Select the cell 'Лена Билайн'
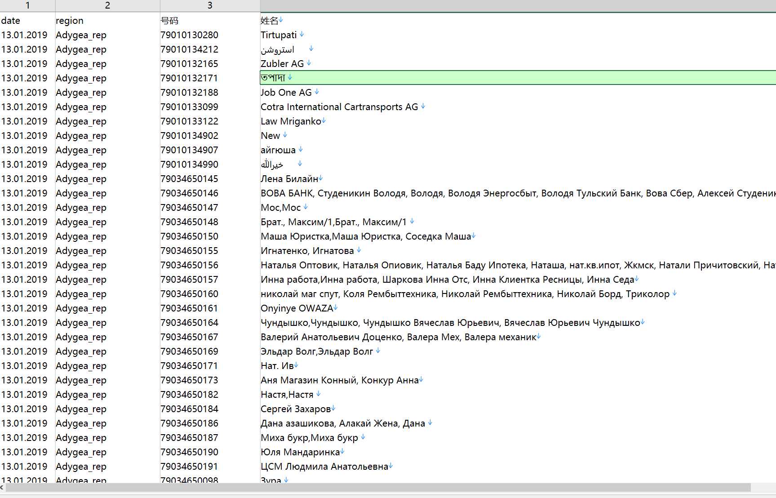 [518, 179]
